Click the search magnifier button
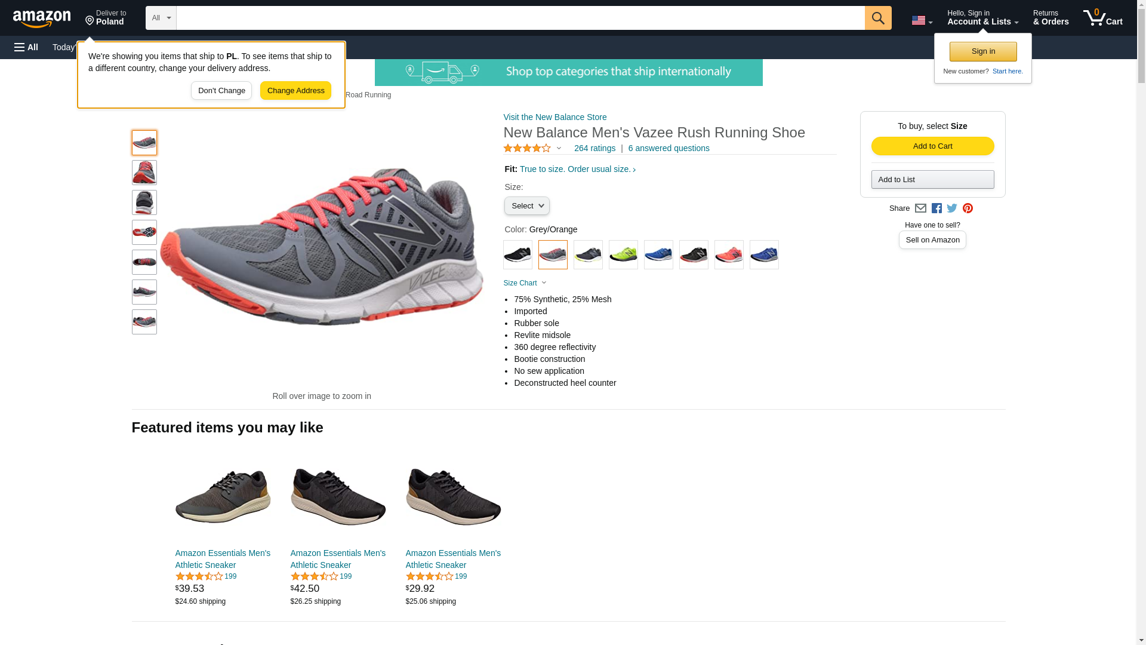Viewport: 1146px width, 645px height. 877,18
